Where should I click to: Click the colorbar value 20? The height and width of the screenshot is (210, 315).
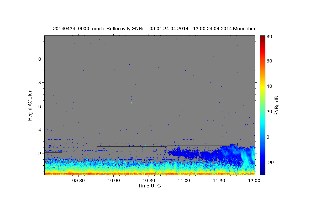coord(269,112)
